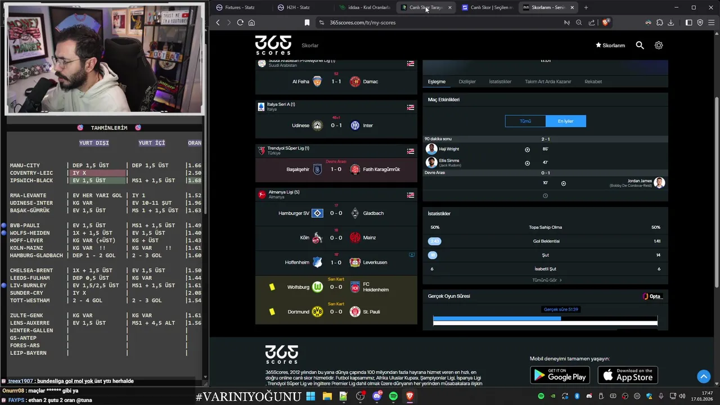Image resolution: width=720 pixels, height=405 pixels.
Task: Reload the page with the refresh icon
Action: pos(240,22)
